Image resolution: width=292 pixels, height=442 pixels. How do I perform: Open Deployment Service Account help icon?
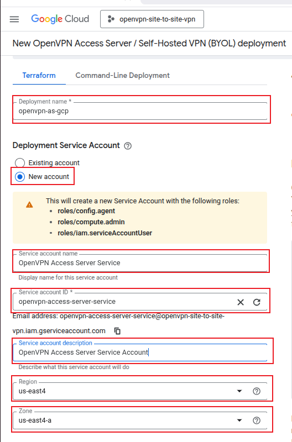pyautogui.click(x=128, y=146)
